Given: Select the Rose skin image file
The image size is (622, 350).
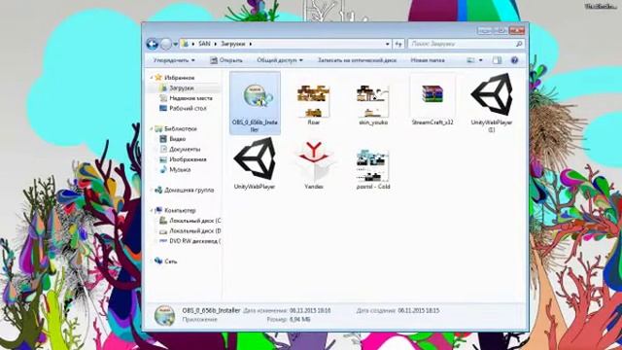Looking at the screenshot, I should [313, 101].
